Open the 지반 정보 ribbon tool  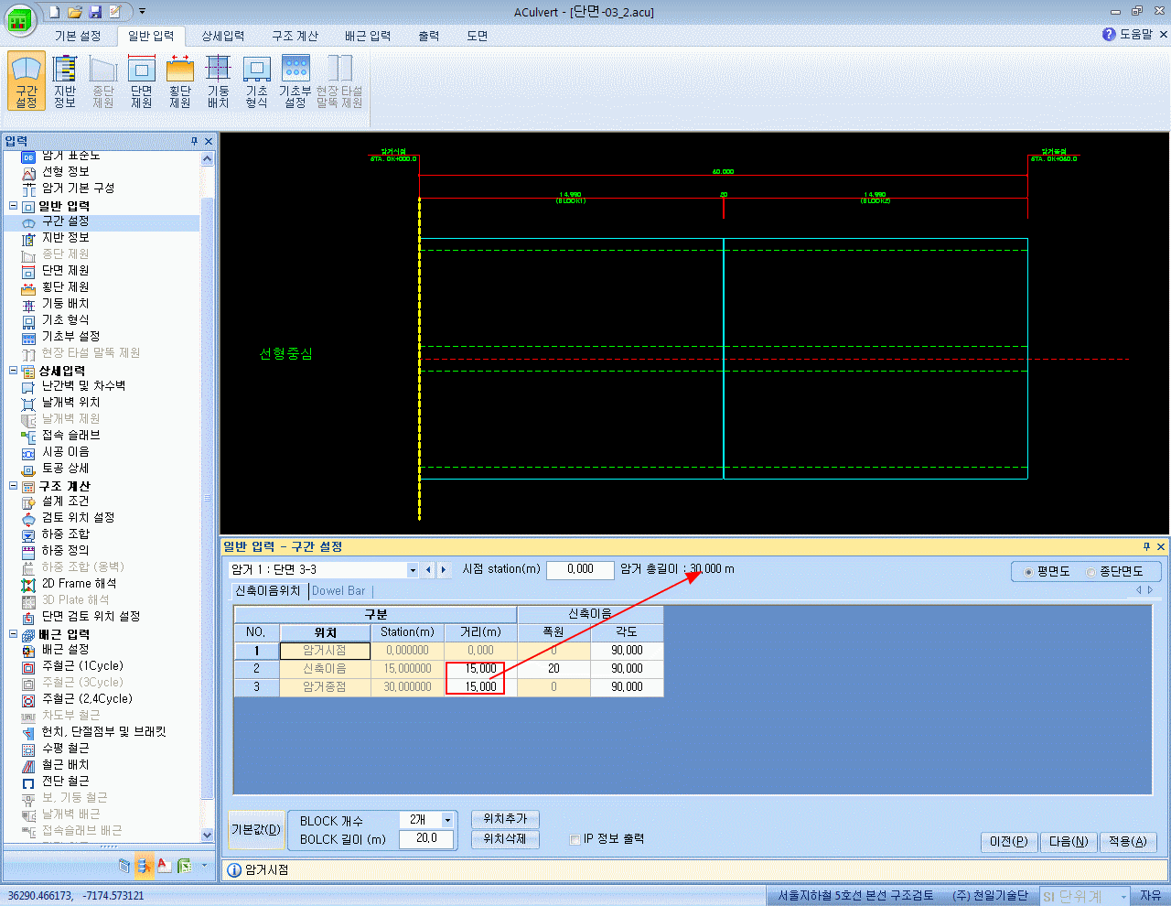click(x=65, y=81)
